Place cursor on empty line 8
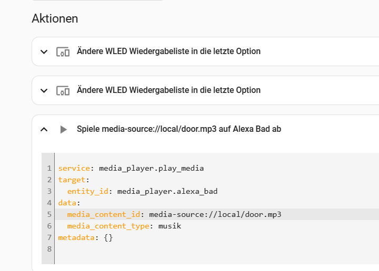This screenshot has height=271, width=379. 217,249
